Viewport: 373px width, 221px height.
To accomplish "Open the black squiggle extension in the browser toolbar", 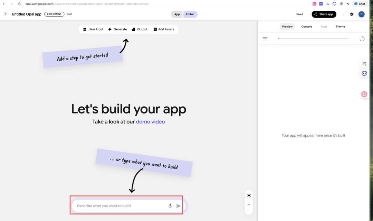I will coord(348,4).
